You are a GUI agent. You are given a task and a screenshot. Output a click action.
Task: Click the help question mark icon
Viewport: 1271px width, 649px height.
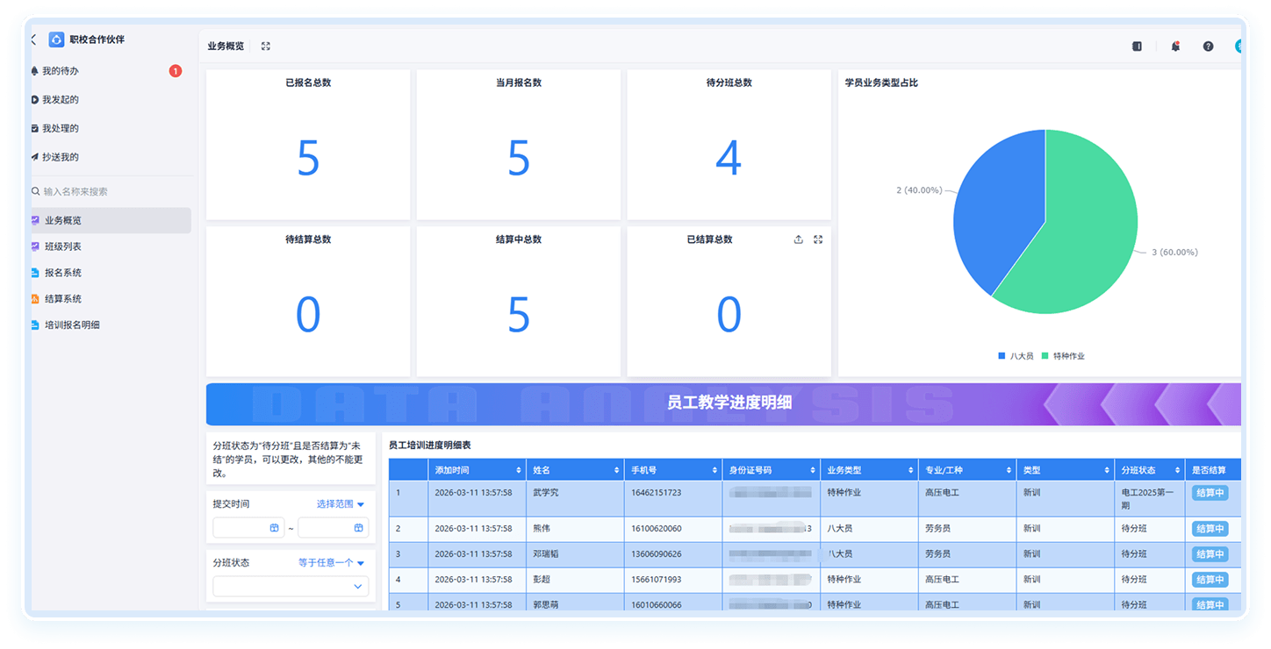pos(1208,46)
